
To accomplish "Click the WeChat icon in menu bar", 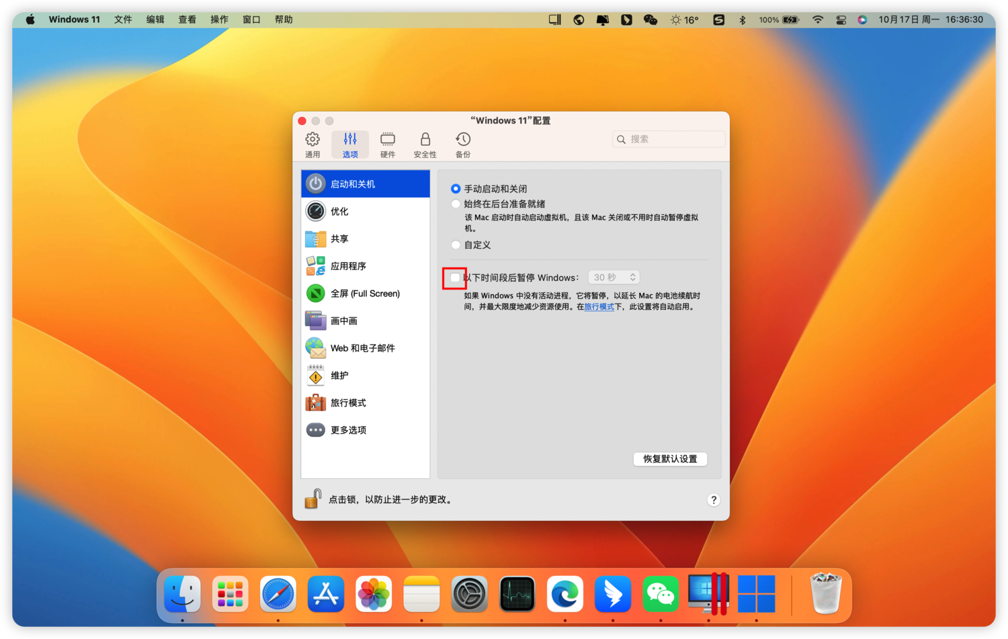I will point(650,19).
